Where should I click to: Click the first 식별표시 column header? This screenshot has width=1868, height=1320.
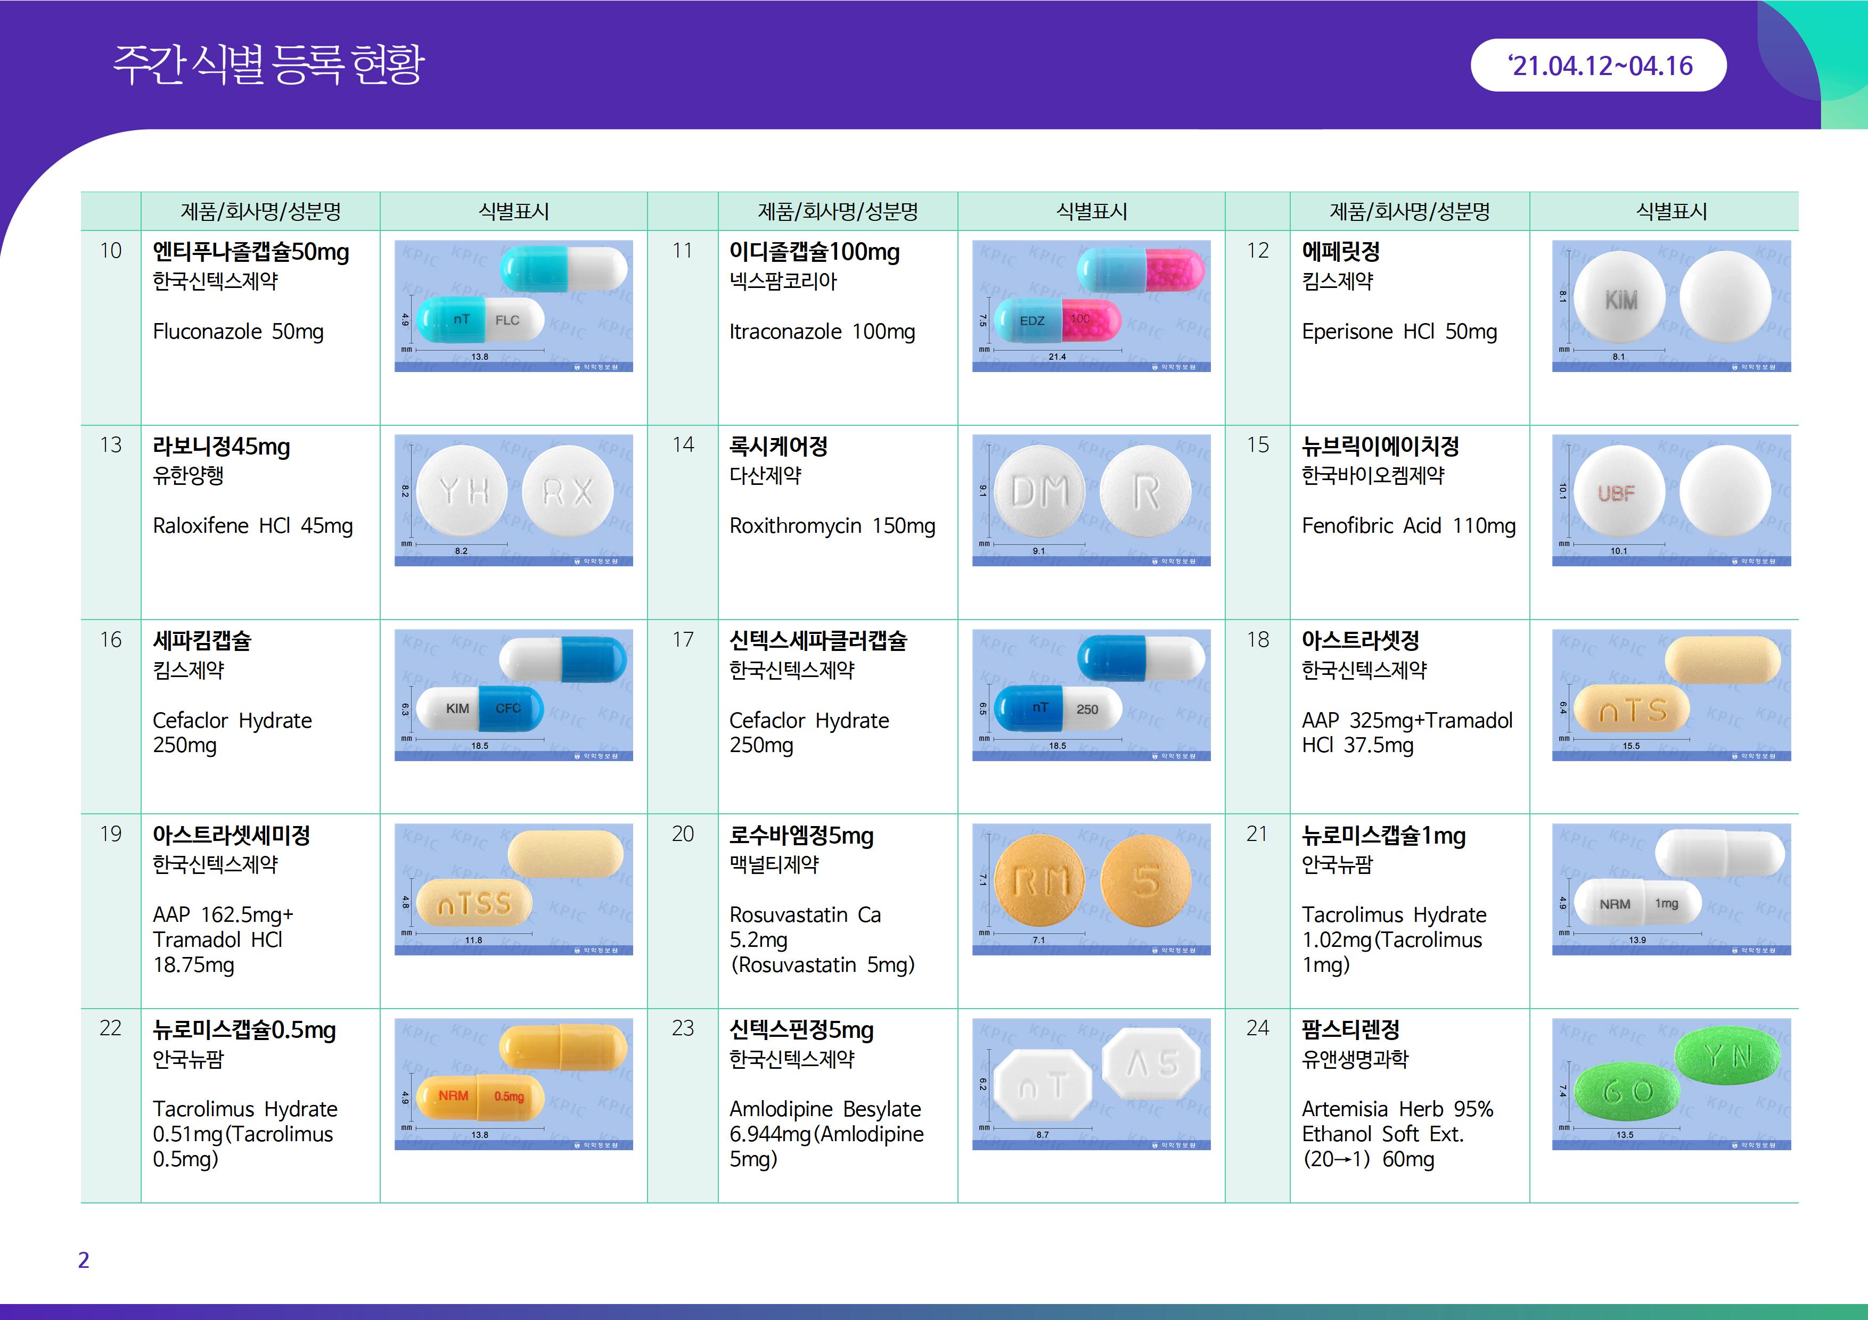coord(513,211)
